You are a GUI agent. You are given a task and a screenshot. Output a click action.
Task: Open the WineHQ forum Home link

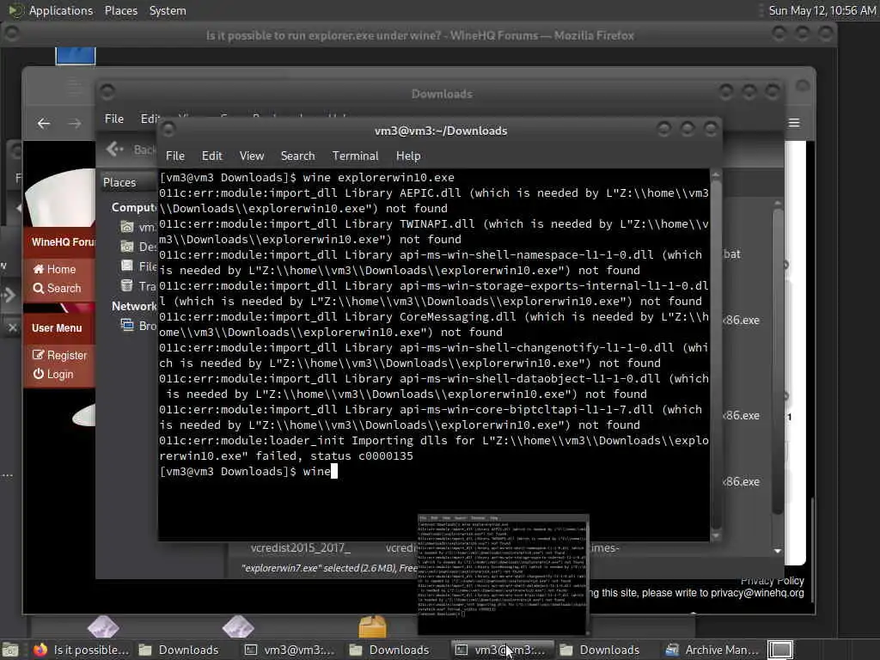(x=61, y=269)
